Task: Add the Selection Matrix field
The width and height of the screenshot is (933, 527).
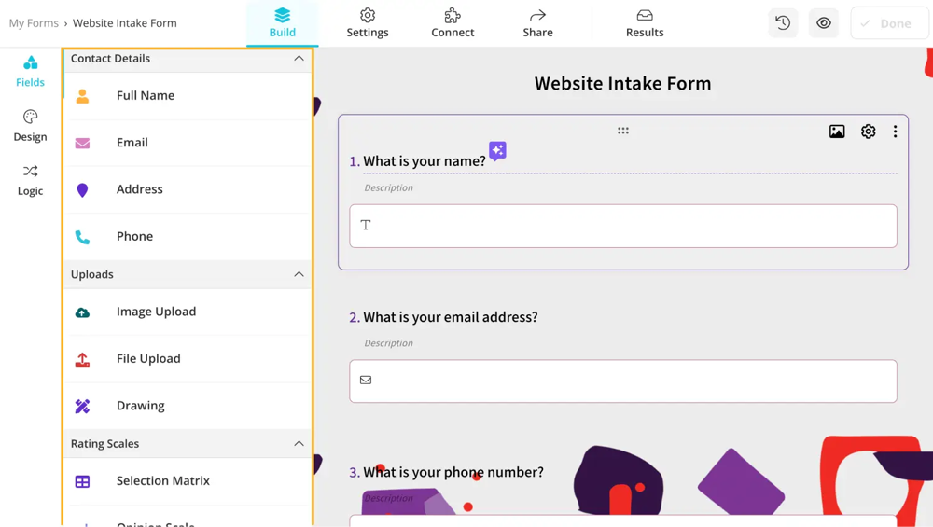Action: pyautogui.click(x=162, y=481)
